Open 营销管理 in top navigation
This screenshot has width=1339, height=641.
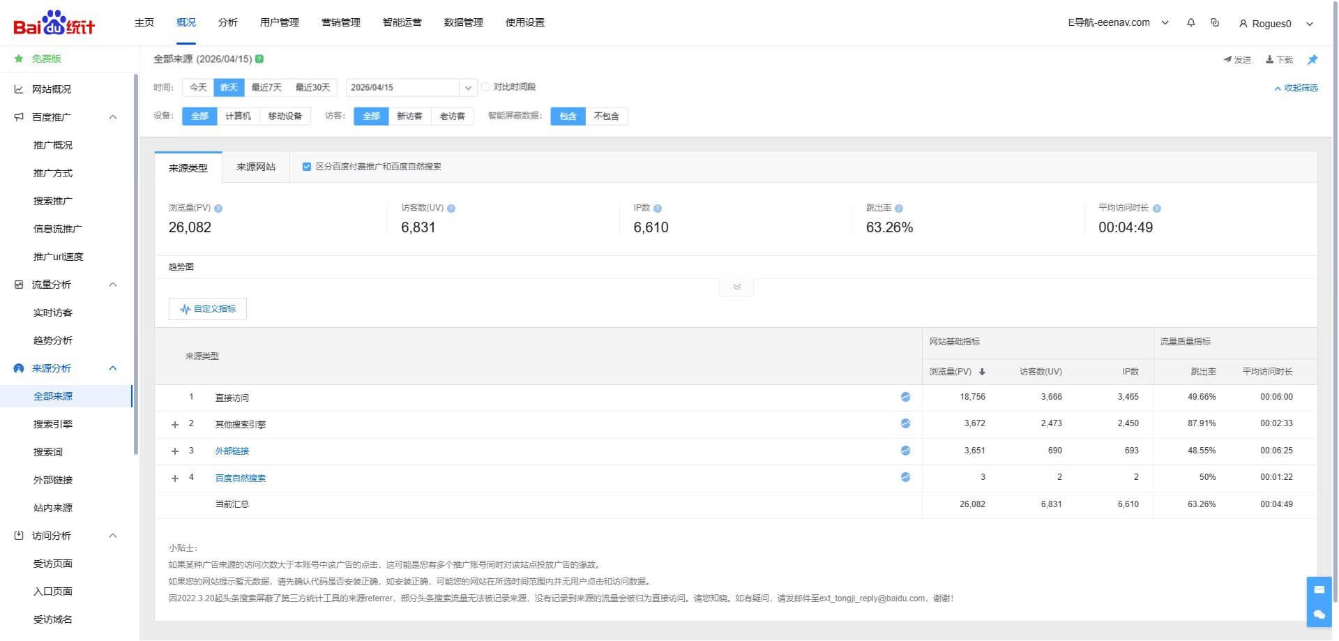[x=341, y=22]
